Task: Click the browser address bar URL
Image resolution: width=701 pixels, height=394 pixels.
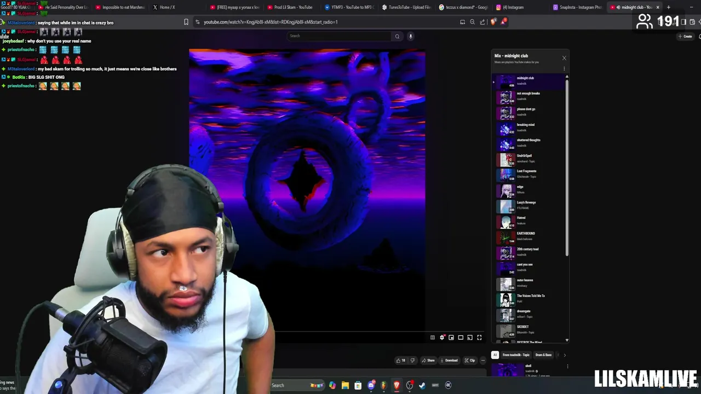Action: [x=271, y=22]
